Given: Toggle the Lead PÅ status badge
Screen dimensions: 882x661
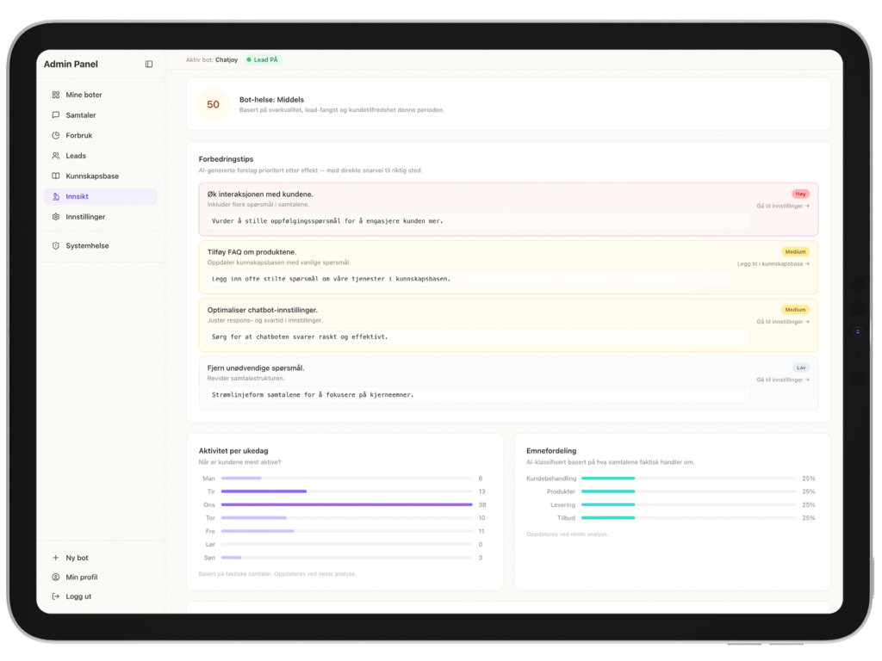Looking at the screenshot, I should (263, 60).
